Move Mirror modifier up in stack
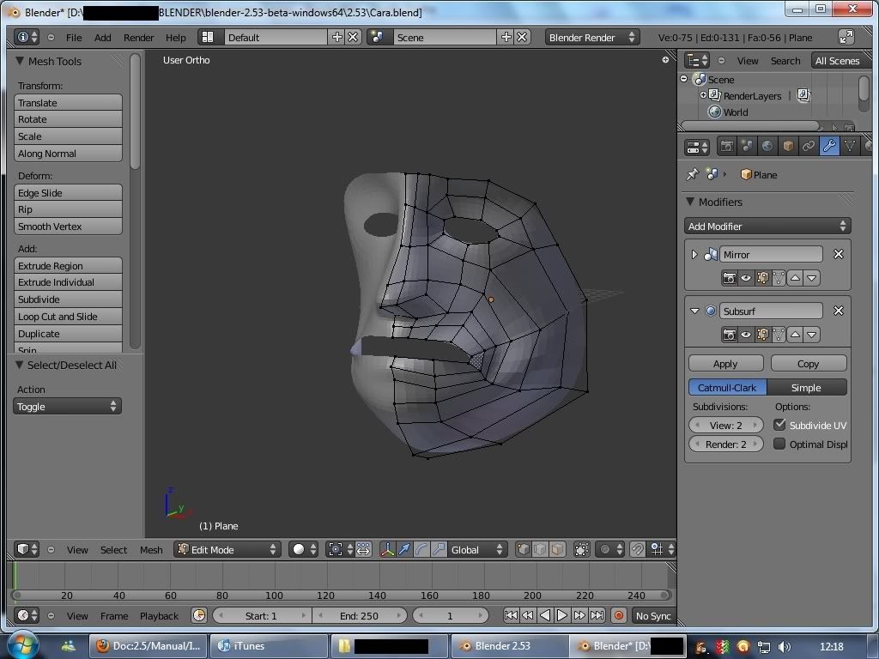The height and width of the screenshot is (659, 879). [796, 278]
